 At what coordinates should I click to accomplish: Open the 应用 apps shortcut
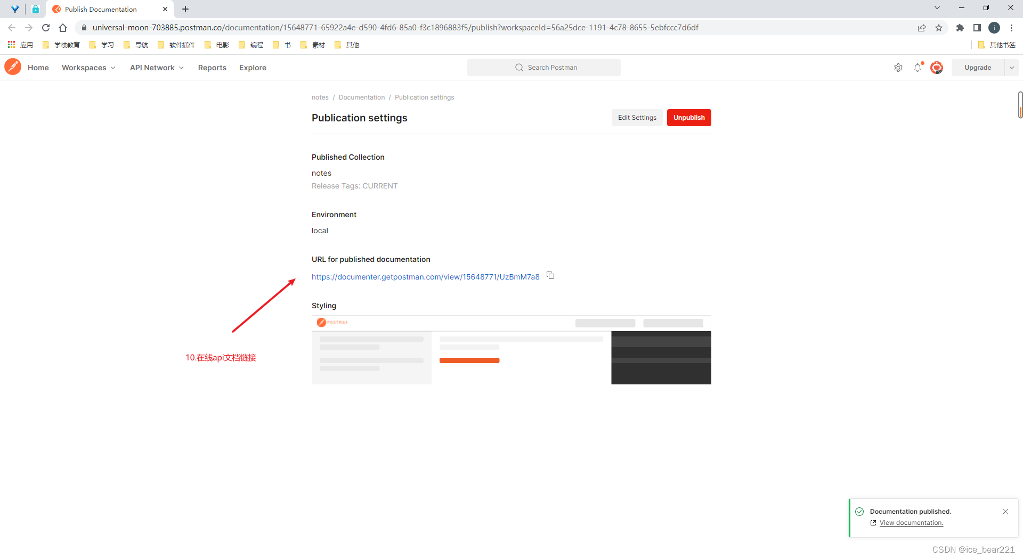click(20, 45)
